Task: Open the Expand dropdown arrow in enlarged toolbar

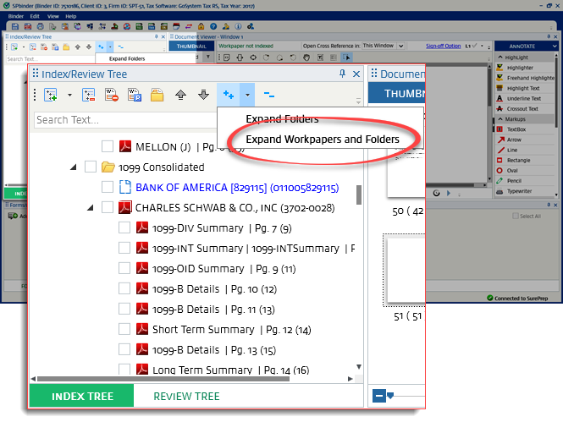Action: (x=247, y=95)
